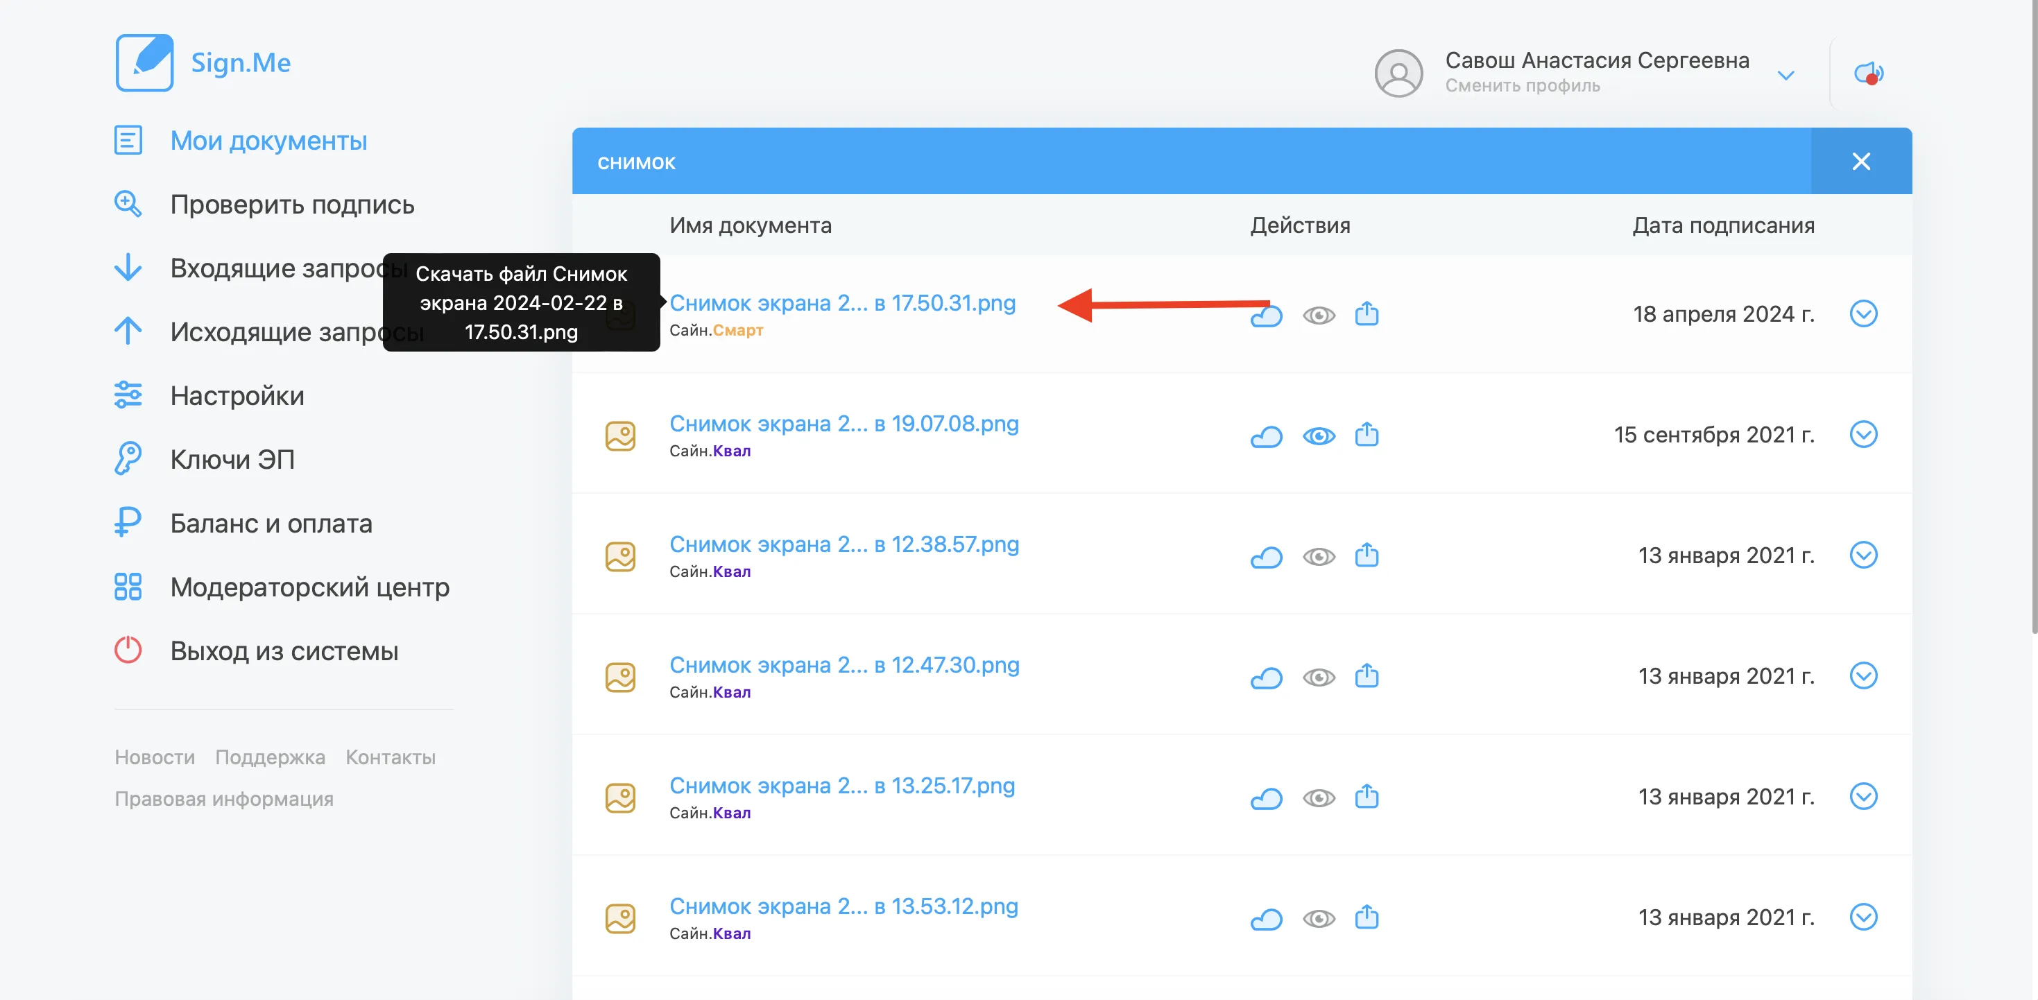This screenshot has width=2038, height=1000.
Task: Click the снимок search field
Action: [1190, 162]
